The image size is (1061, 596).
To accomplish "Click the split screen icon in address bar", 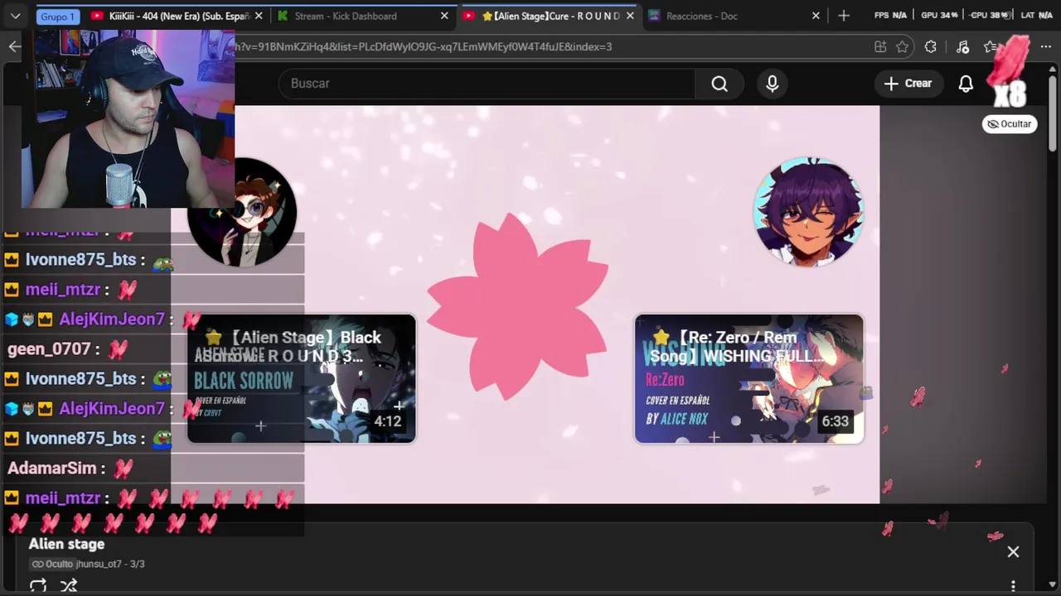I will click(880, 47).
